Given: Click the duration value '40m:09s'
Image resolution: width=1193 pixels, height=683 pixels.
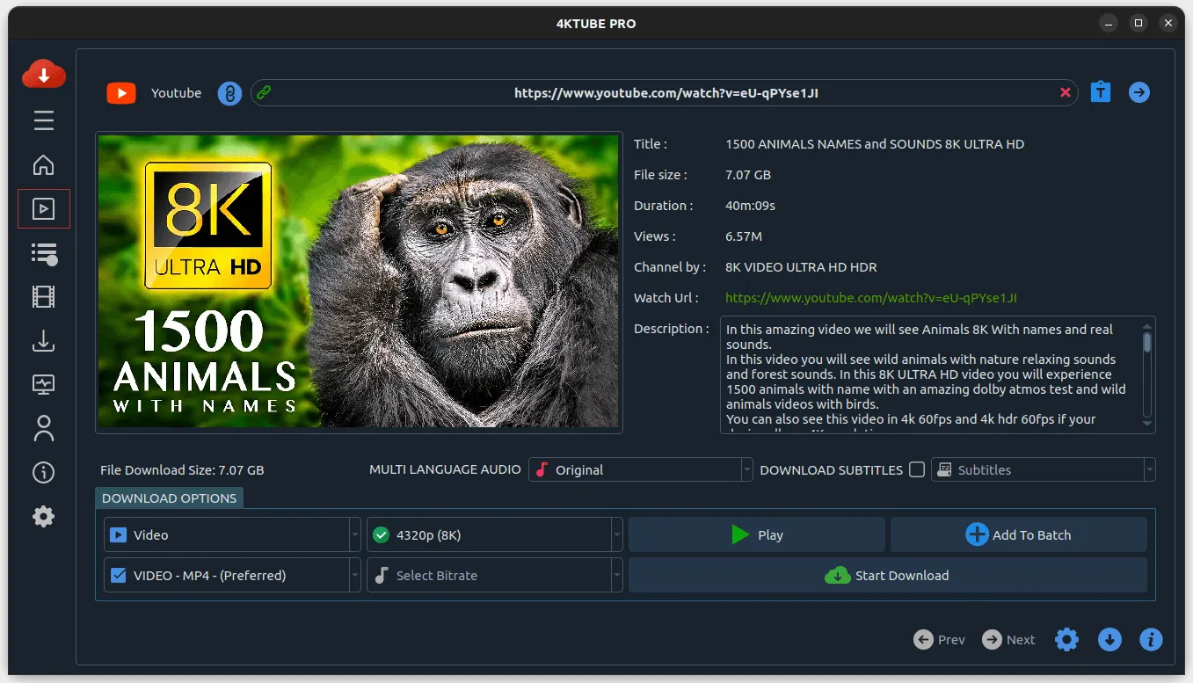Looking at the screenshot, I should (750, 206).
